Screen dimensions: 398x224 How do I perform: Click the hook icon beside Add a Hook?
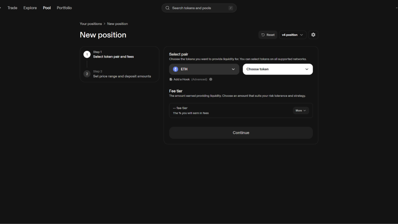click(171, 79)
